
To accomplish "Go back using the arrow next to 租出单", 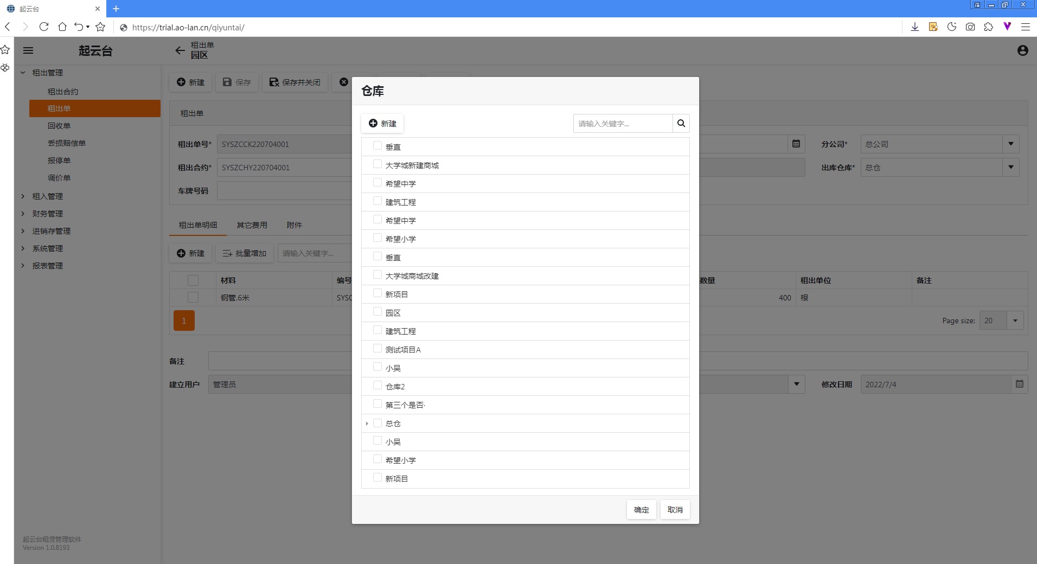I will coord(180,50).
